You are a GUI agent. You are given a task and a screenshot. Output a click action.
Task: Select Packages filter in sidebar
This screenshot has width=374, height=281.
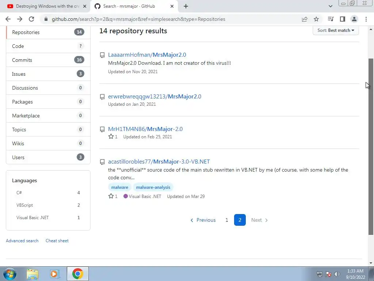click(48, 102)
